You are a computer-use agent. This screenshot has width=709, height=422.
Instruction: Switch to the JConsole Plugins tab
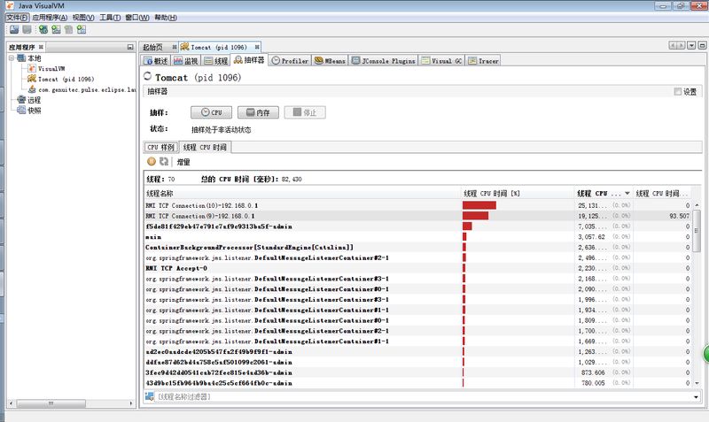click(384, 60)
